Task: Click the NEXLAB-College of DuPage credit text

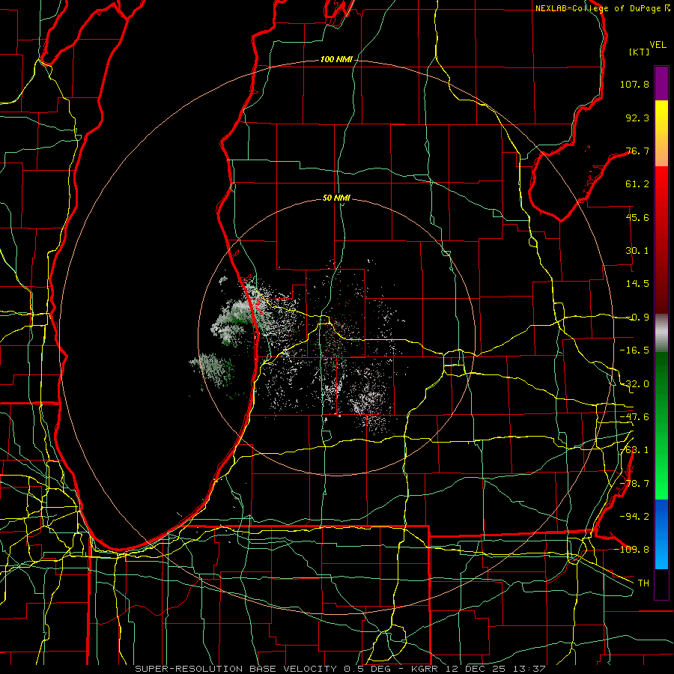Action: tap(598, 8)
